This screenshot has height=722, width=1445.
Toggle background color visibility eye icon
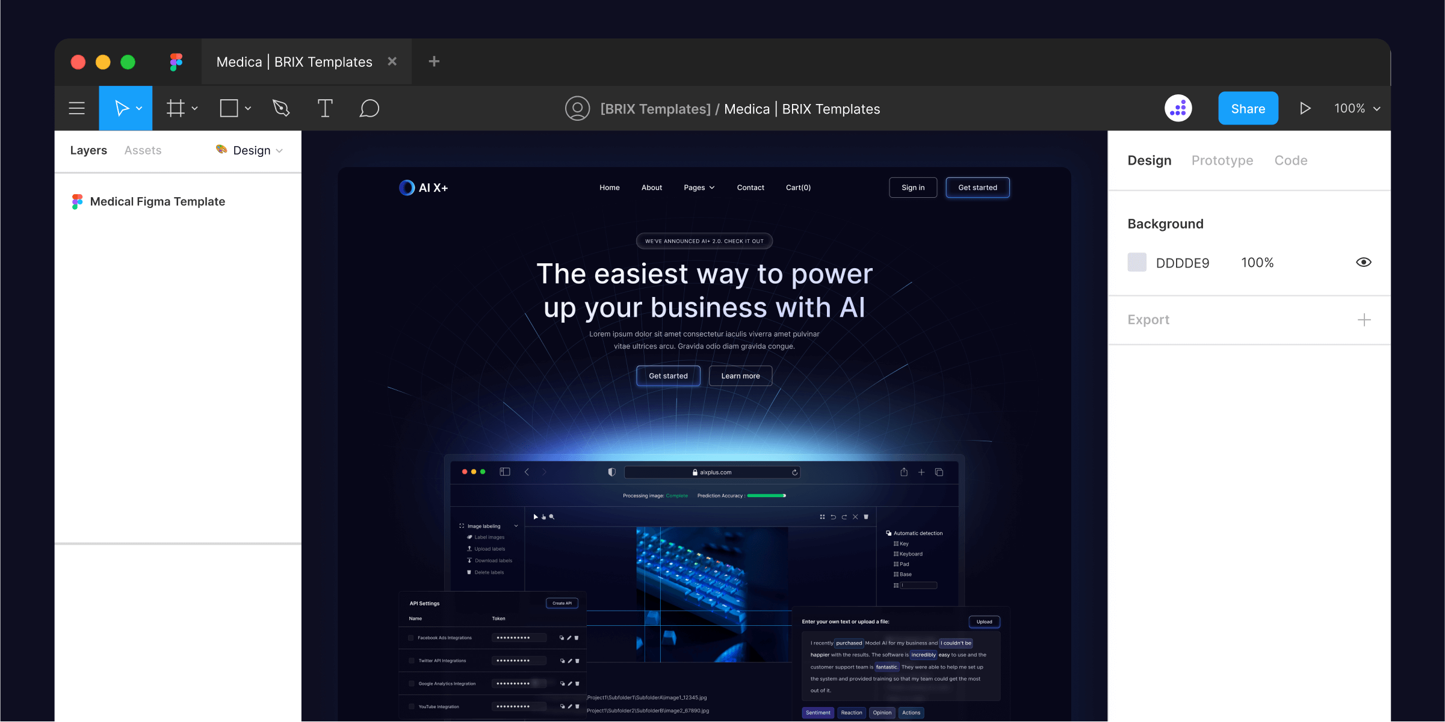click(1364, 263)
